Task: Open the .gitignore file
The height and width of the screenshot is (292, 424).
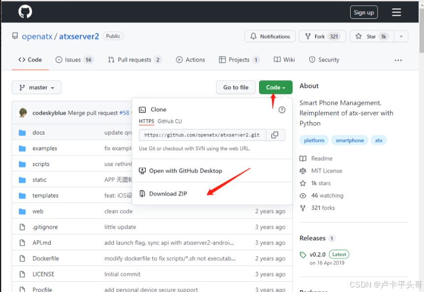Action: click(x=45, y=227)
